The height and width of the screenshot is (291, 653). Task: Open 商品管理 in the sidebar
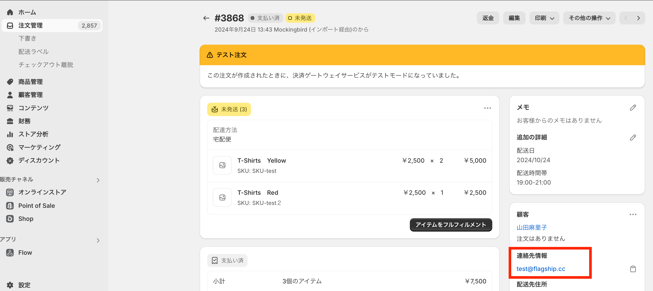pyautogui.click(x=30, y=82)
